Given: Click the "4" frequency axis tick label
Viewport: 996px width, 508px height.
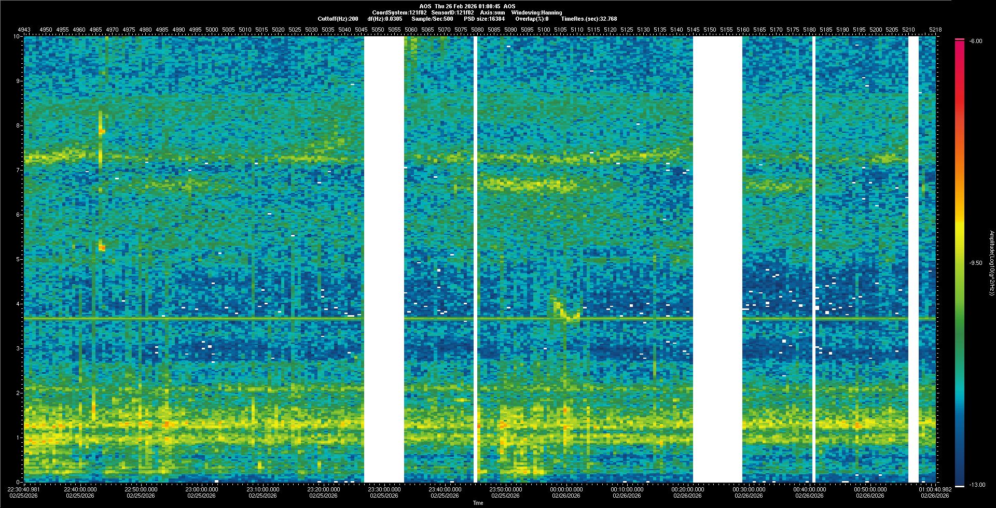Looking at the screenshot, I should pyautogui.click(x=18, y=304).
